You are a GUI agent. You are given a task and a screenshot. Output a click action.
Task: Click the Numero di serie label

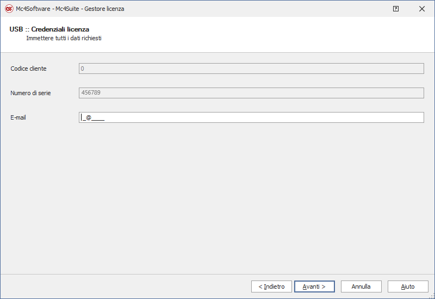pyautogui.click(x=30, y=93)
